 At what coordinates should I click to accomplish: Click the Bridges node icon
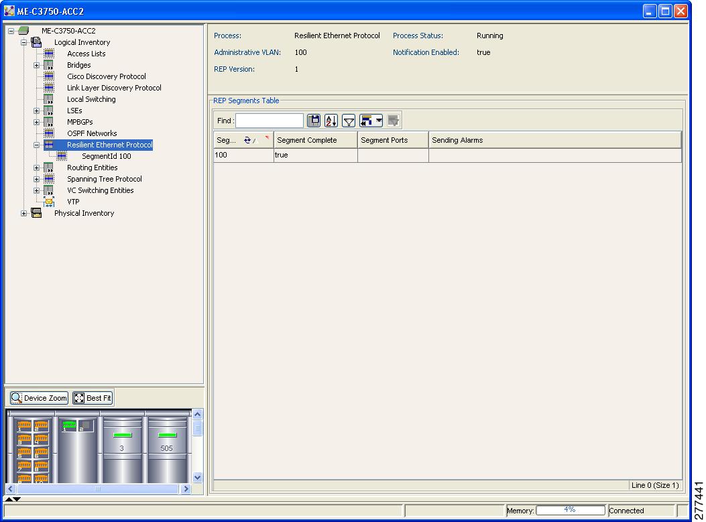coord(49,65)
